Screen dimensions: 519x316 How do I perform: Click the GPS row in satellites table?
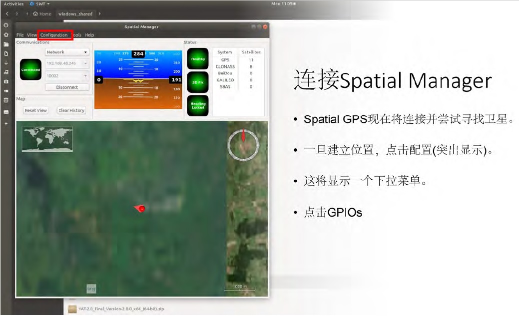coord(238,60)
